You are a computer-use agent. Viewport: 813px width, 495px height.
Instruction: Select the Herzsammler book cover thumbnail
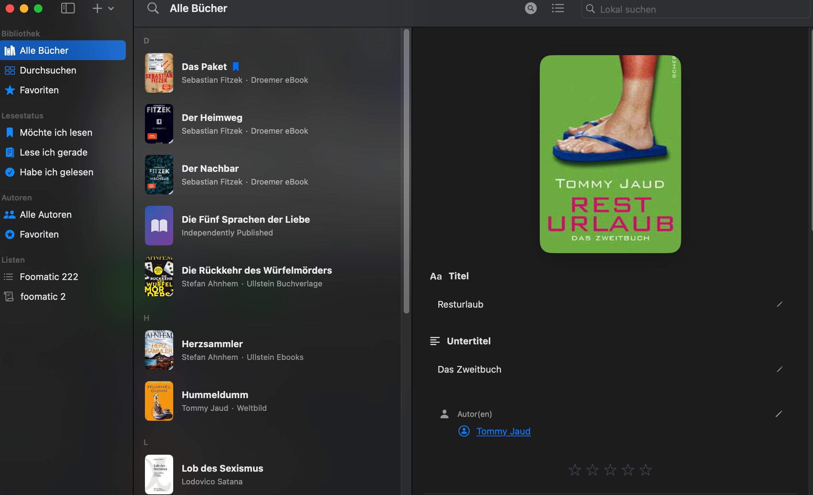point(159,350)
